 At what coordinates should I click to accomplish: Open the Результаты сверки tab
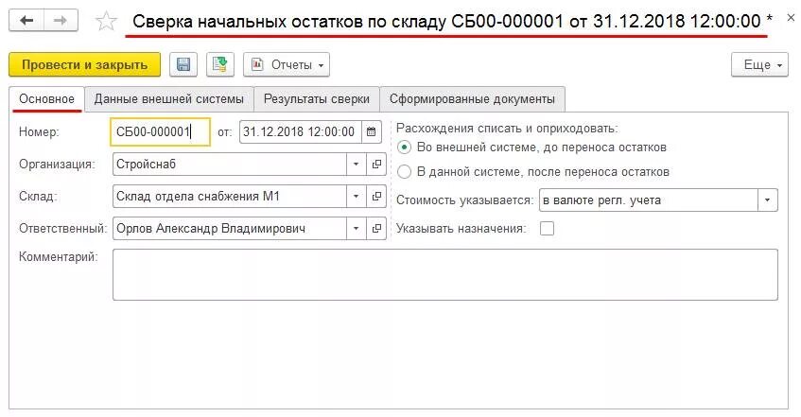pos(316,98)
